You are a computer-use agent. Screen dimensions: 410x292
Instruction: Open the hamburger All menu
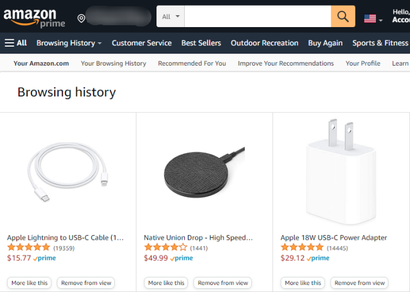[16, 43]
